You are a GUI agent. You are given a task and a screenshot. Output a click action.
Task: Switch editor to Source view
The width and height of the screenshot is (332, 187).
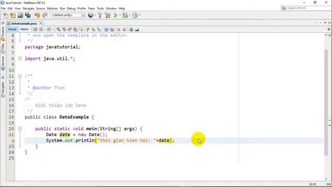point(12,29)
